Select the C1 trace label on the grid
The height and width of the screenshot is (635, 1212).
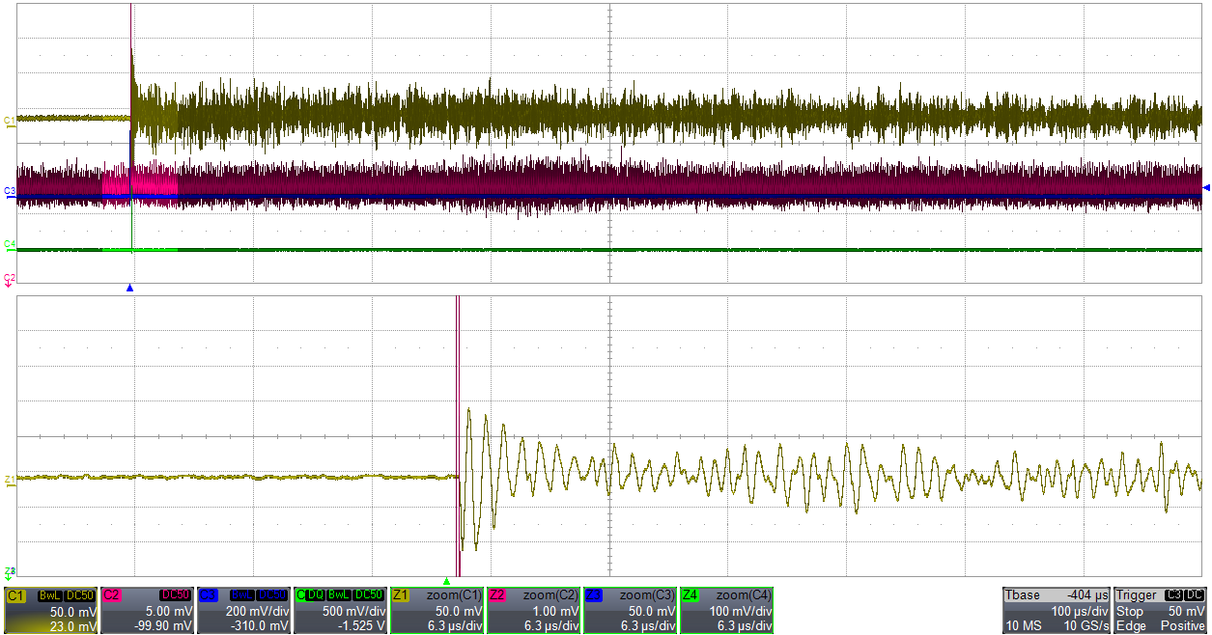[x=10, y=120]
